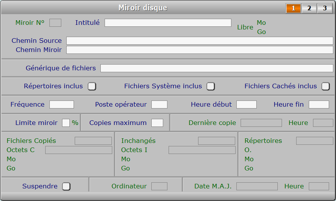336x201 pixels.
Task: Click the Dernière copie label
Action: click(212, 123)
